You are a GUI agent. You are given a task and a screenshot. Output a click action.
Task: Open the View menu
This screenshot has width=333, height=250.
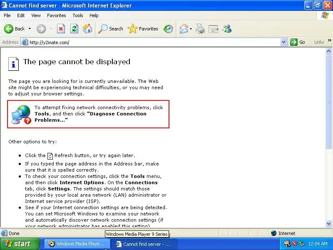(x=36, y=15)
